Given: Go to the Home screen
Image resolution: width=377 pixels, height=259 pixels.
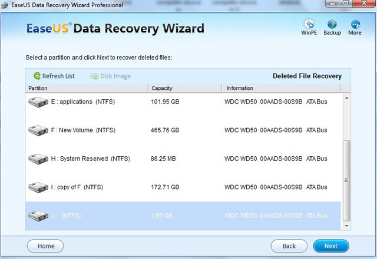Looking at the screenshot, I should [45, 246].
